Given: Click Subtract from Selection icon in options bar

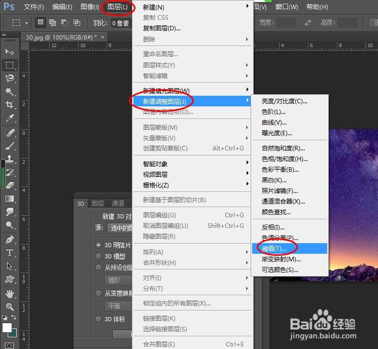Looking at the screenshot, I should coord(64,23).
